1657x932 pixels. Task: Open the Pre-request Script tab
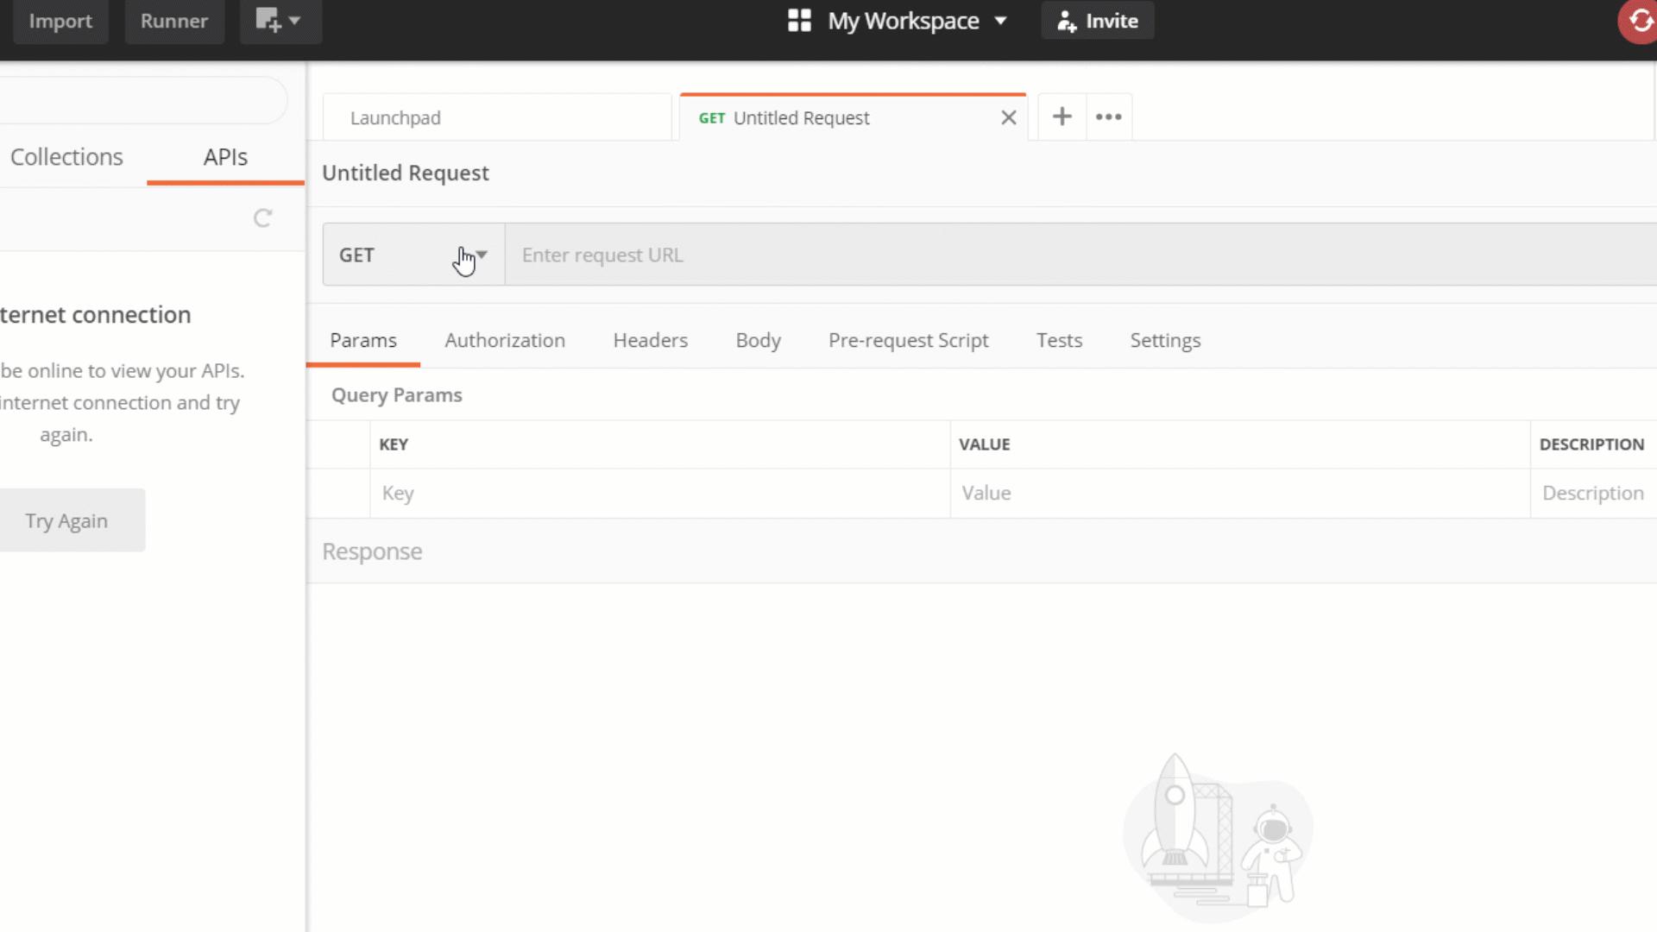[x=909, y=340]
